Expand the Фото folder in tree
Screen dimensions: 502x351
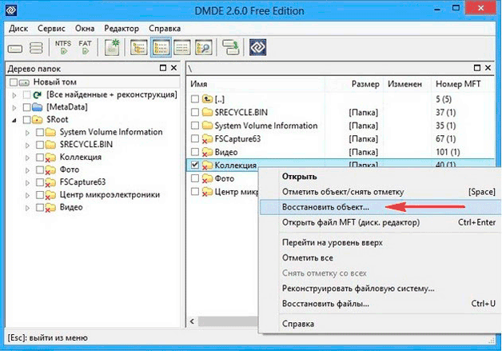[27, 170]
